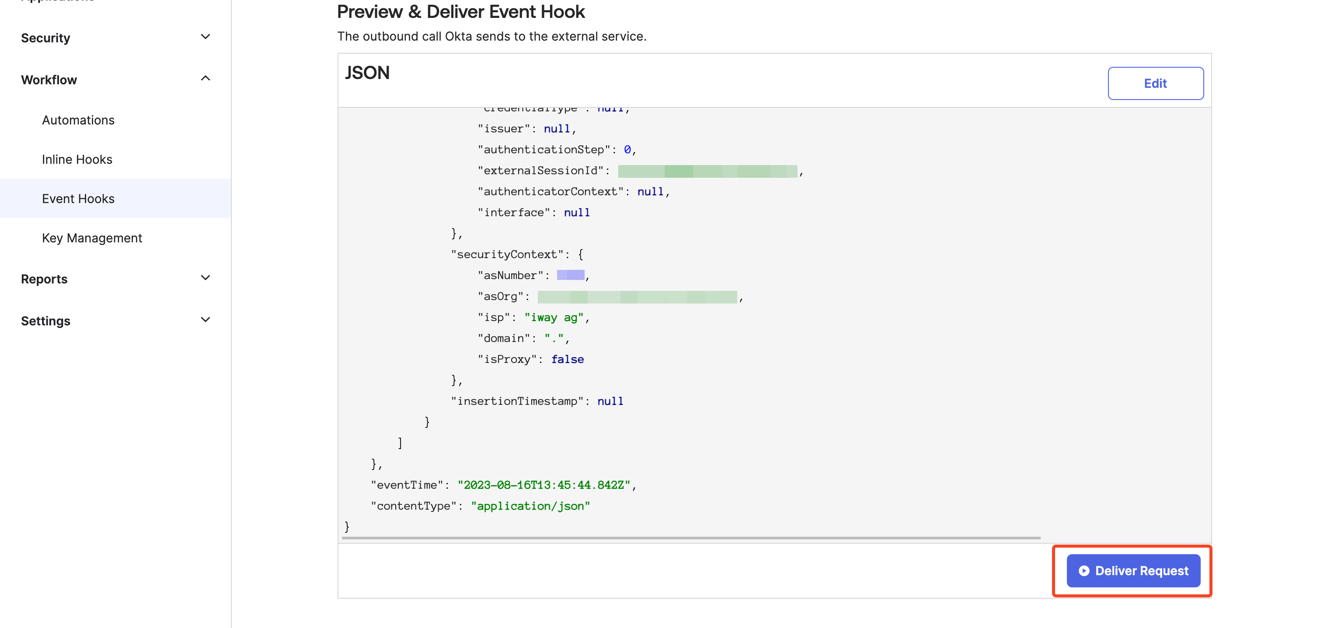Click the outbound call description text

pyautogui.click(x=492, y=36)
